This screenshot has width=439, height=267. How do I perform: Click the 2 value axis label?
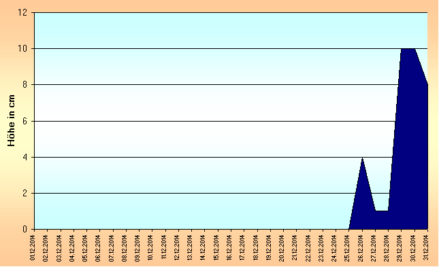pyautogui.click(x=25, y=193)
